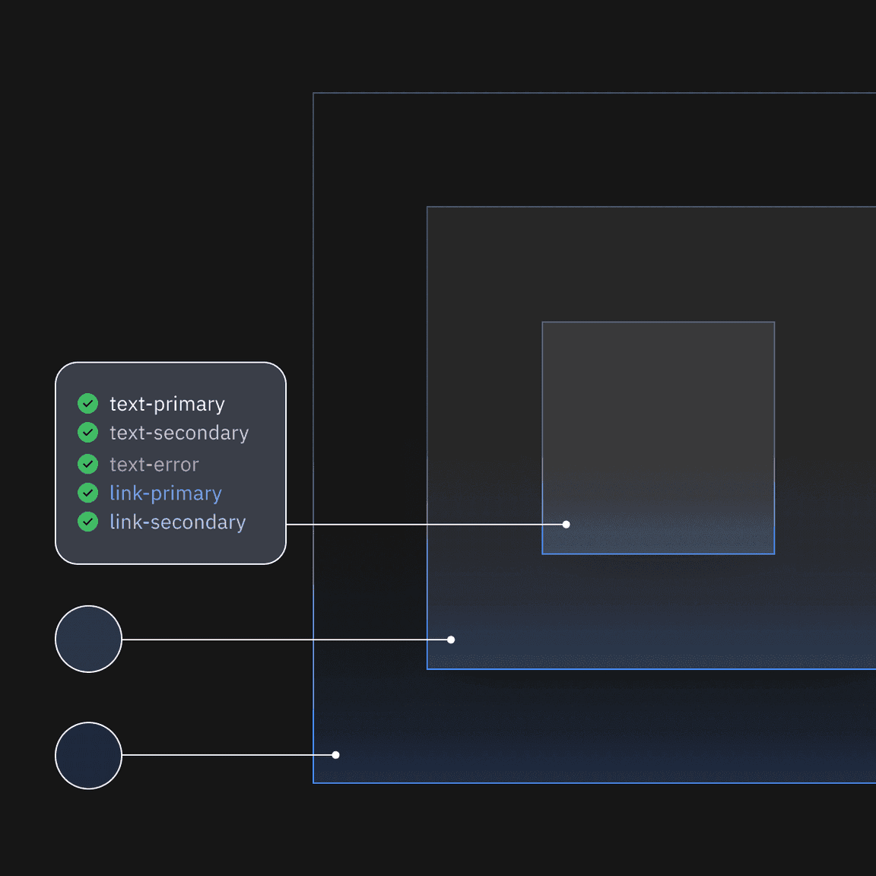This screenshot has width=876, height=876.
Task: Click the white connector dot on the middle frame
Action: [x=451, y=640]
